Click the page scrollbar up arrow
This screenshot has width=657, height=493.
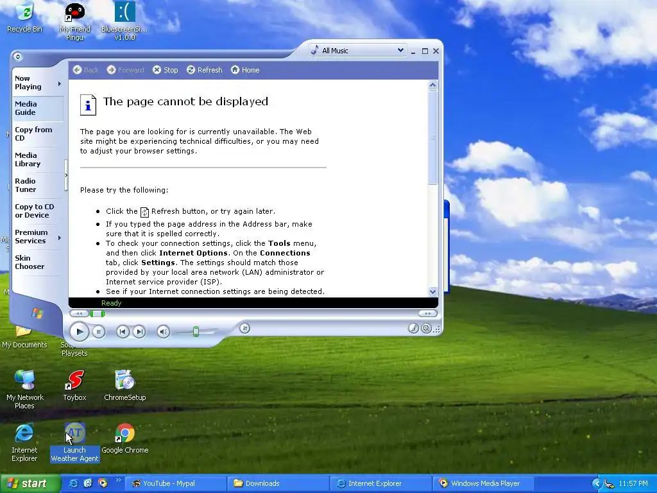pyautogui.click(x=433, y=85)
